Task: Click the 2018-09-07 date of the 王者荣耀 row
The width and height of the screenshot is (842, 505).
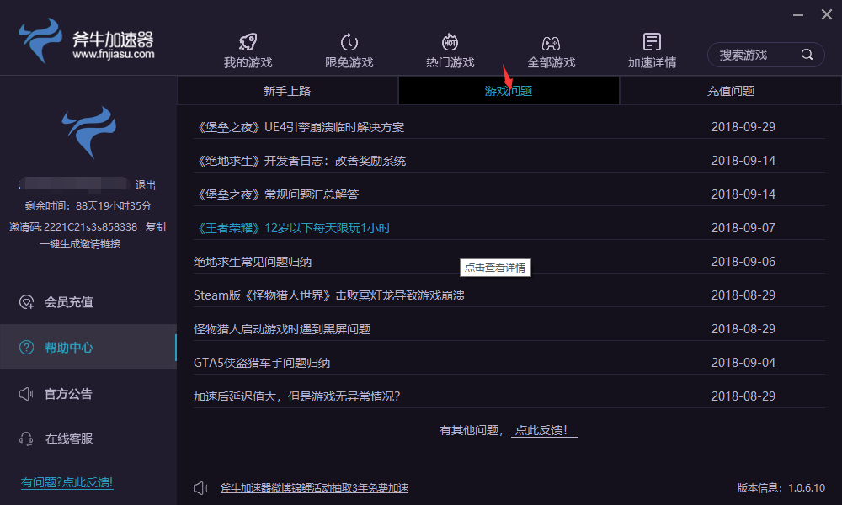Action: point(743,228)
